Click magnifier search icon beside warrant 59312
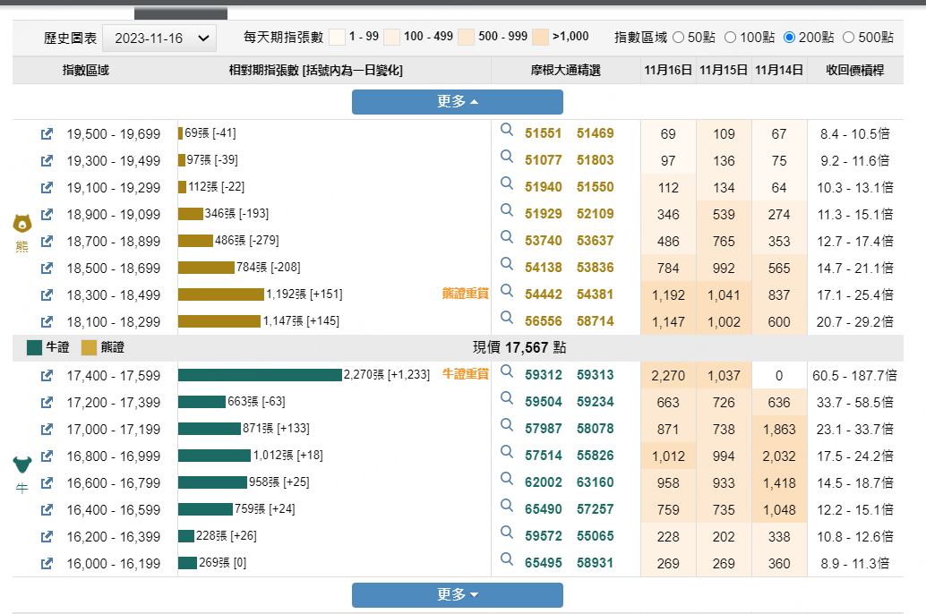Screen dimensions: 926x614 pyautogui.click(x=507, y=371)
